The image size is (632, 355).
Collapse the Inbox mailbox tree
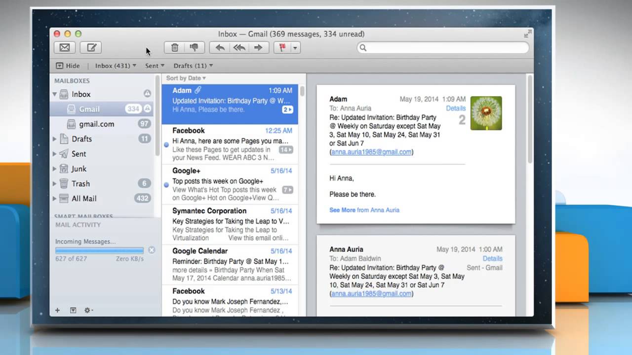[55, 94]
